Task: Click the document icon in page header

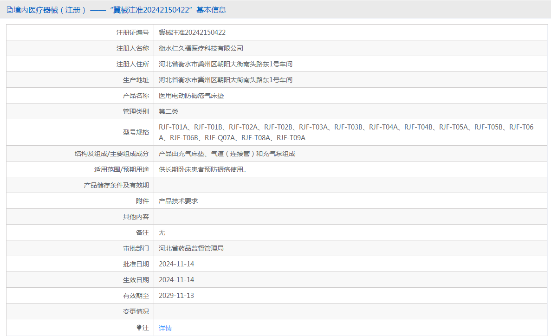Action: pyautogui.click(x=9, y=10)
